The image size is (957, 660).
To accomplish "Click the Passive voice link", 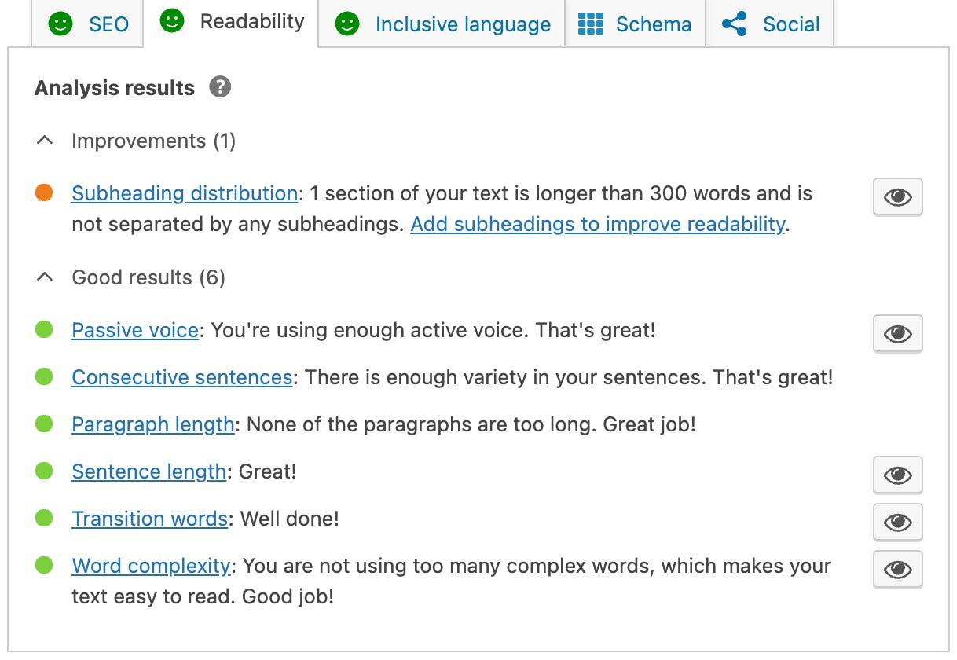I will click(134, 330).
